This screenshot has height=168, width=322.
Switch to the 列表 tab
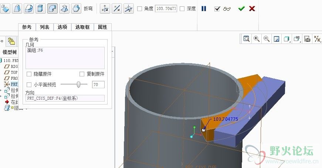[x=45, y=27]
